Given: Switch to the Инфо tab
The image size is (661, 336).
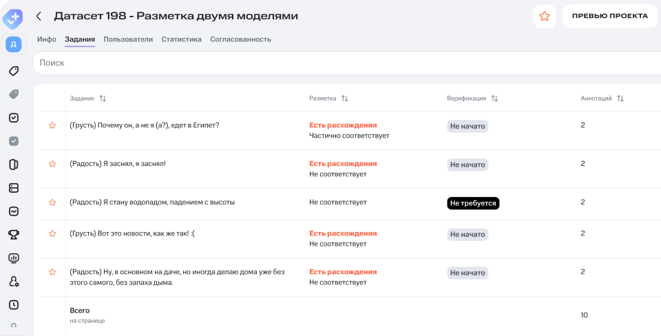Looking at the screenshot, I should (x=47, y=39).
